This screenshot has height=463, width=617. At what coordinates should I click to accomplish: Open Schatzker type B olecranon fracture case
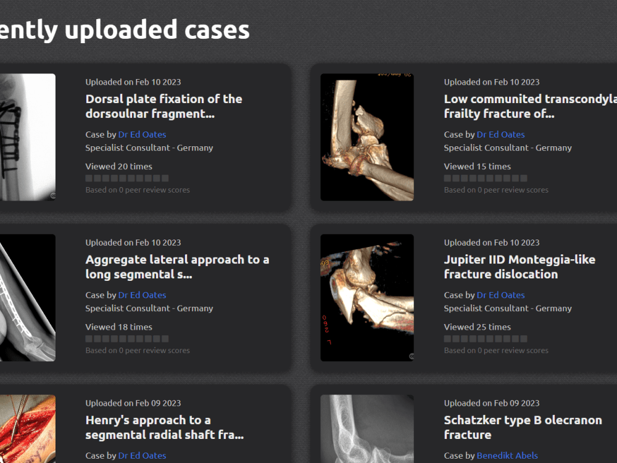(523, 428)
